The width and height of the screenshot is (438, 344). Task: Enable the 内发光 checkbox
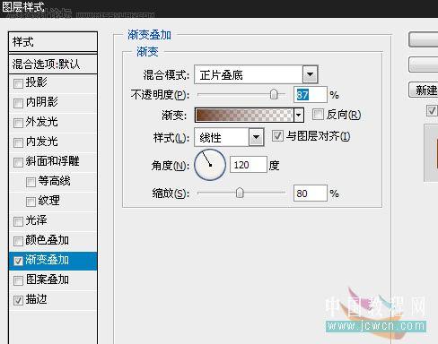(18, 142)
